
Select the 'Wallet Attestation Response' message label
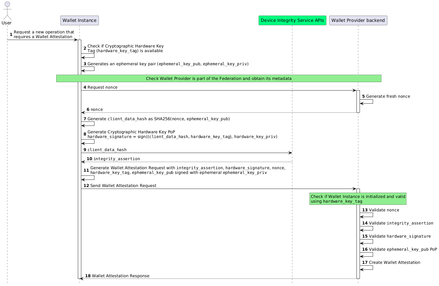120,276
